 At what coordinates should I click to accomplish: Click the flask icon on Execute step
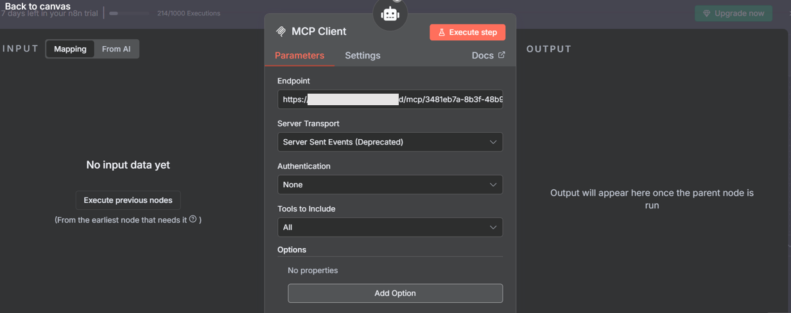pyautogui.click(x=442, y=32)
